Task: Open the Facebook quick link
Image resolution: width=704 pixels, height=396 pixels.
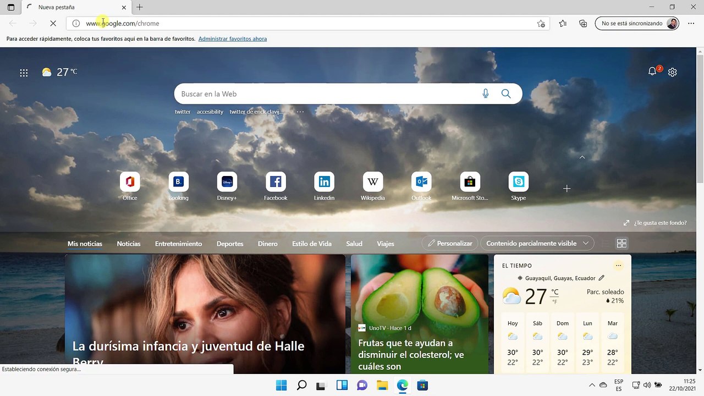Action: click(x=276, y=186)
